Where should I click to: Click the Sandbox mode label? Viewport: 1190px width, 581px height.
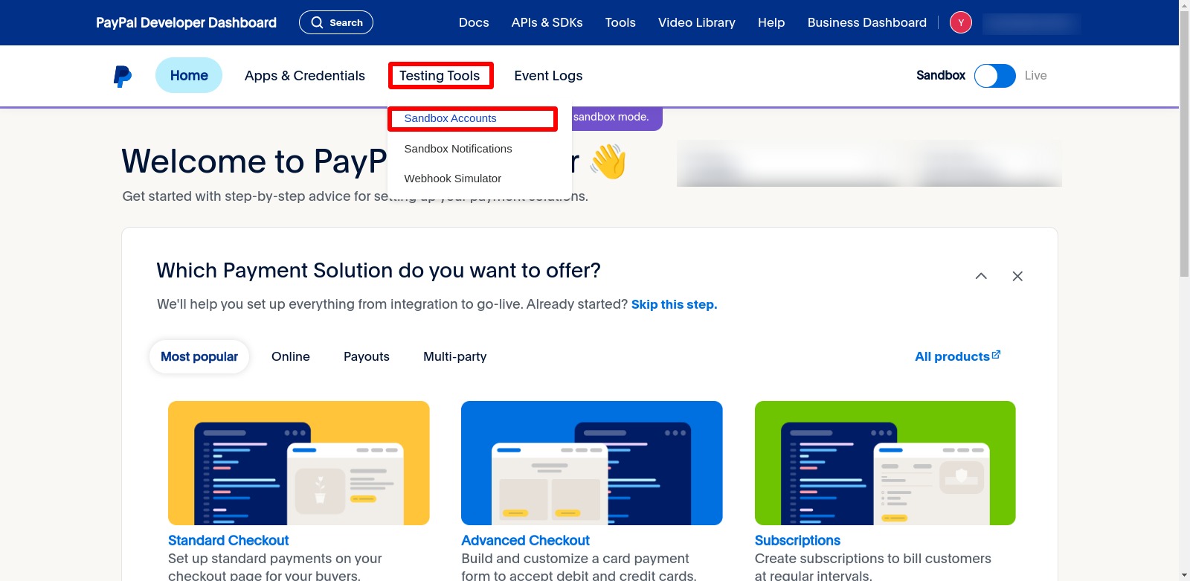tap(941, 75)
